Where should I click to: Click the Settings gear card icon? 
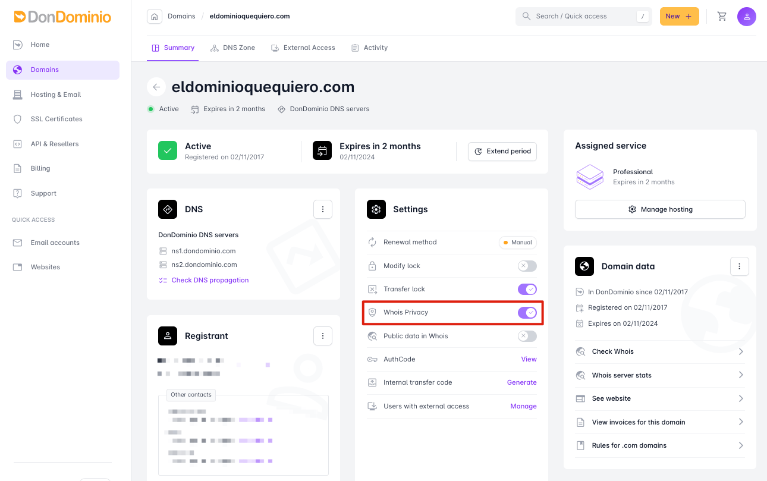[x=376, y=209]
